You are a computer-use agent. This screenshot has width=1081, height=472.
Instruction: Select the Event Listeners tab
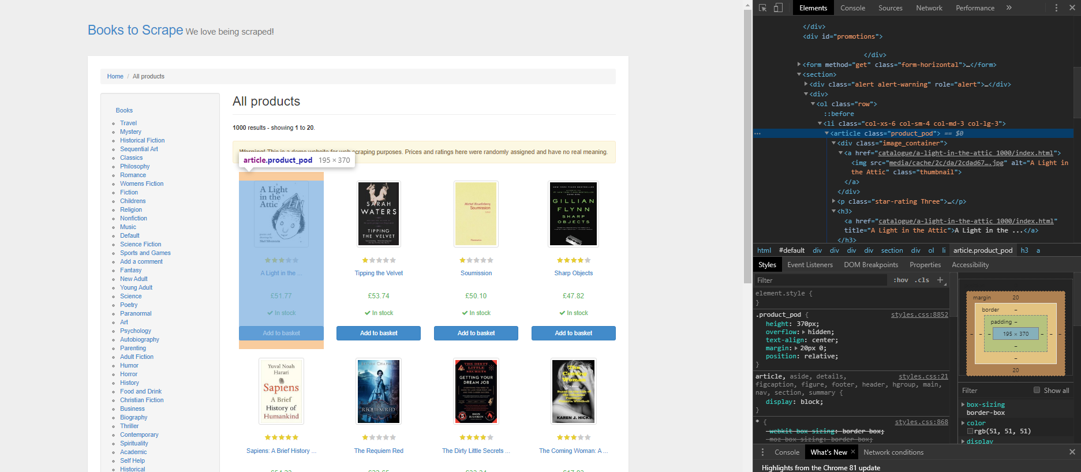pos(810,265)
